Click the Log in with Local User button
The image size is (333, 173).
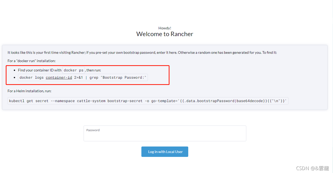(x=165, y=152)
